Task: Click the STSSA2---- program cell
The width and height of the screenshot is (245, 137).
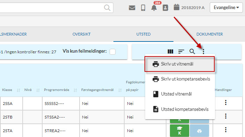Action: pyautogui.click(x=61, y=117)
